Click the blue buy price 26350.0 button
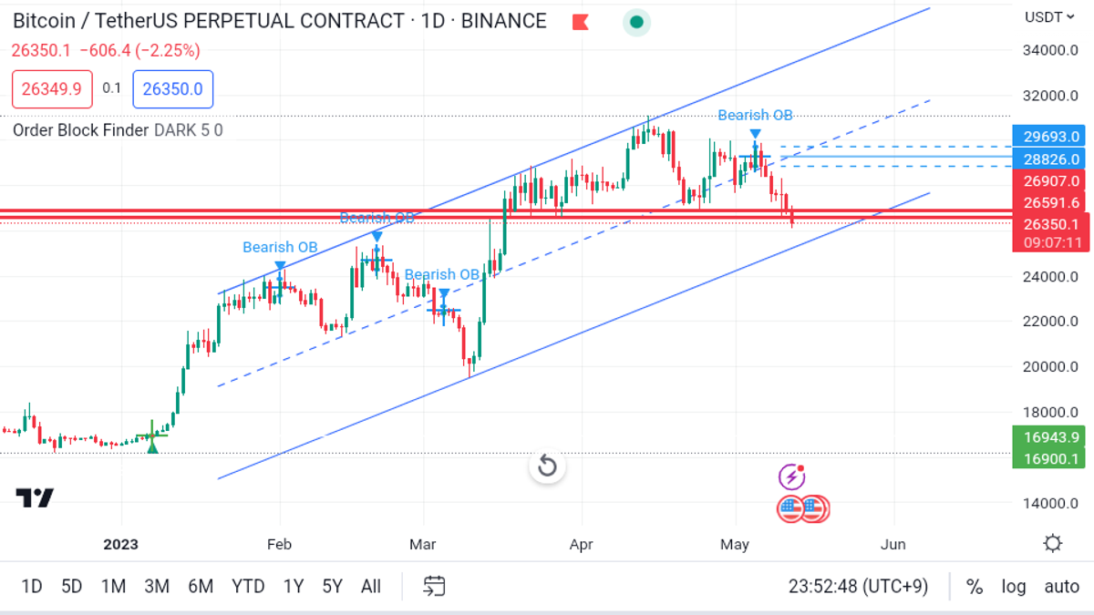1094x615 pixels. pyautogui.click(x=173, y=89)
